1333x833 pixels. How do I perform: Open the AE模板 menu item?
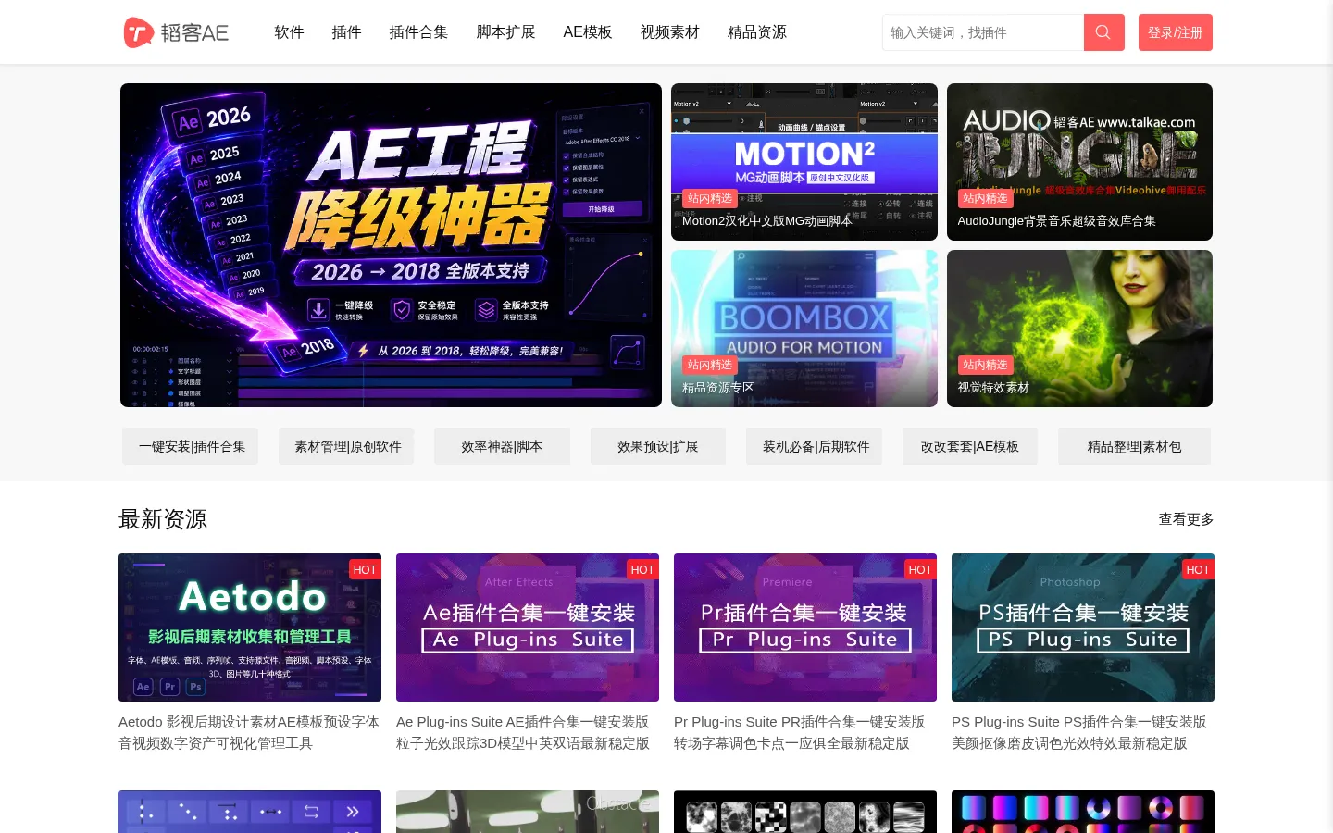point(588,32)
